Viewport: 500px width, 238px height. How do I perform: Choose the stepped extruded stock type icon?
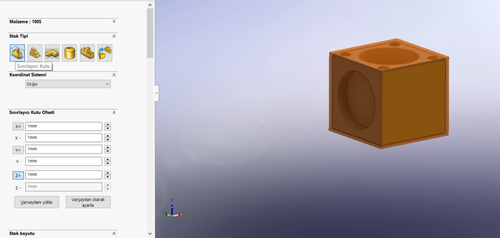[x=35, y=53]
